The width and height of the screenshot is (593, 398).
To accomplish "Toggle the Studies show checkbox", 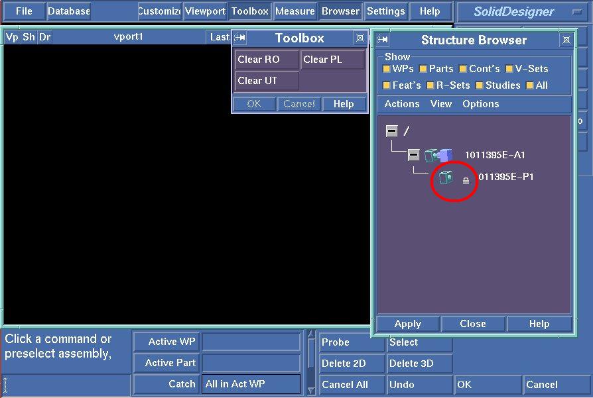I will point(480,85).
